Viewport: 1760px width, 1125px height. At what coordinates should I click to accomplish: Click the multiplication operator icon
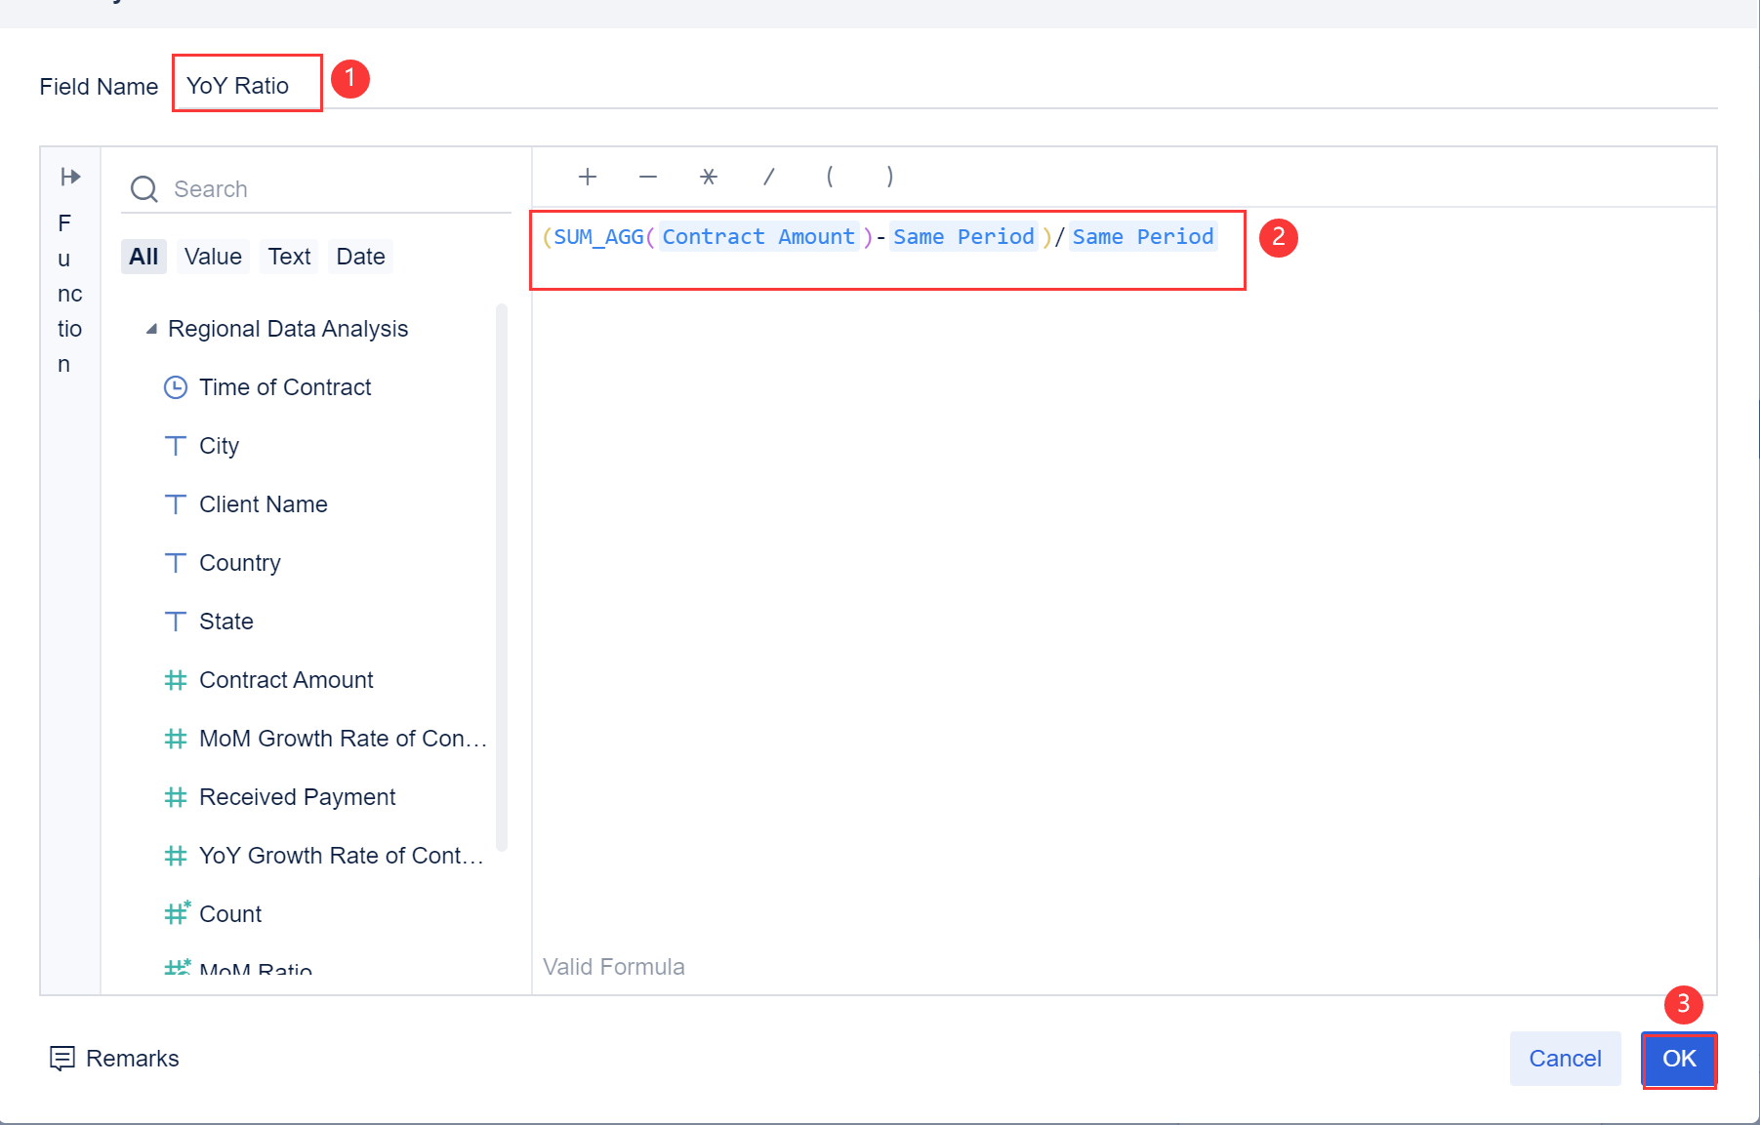708,177
